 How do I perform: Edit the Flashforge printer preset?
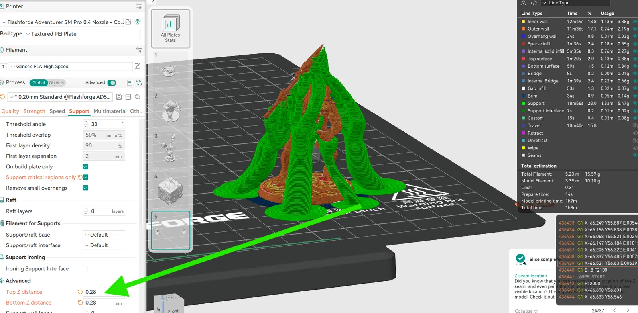coord(128,22)
